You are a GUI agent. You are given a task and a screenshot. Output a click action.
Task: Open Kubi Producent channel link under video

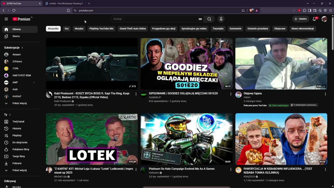coord(63,101)
